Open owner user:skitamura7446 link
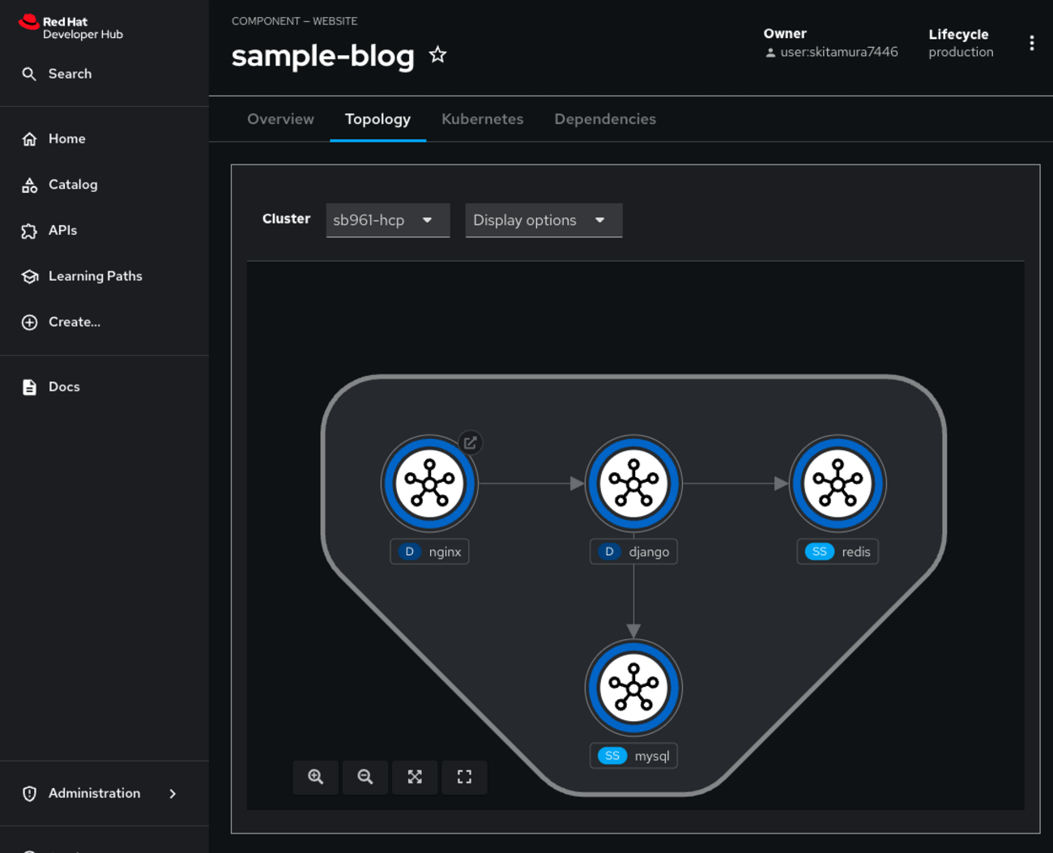Screen dimensions: 1053x853 [x=838, y=52]
